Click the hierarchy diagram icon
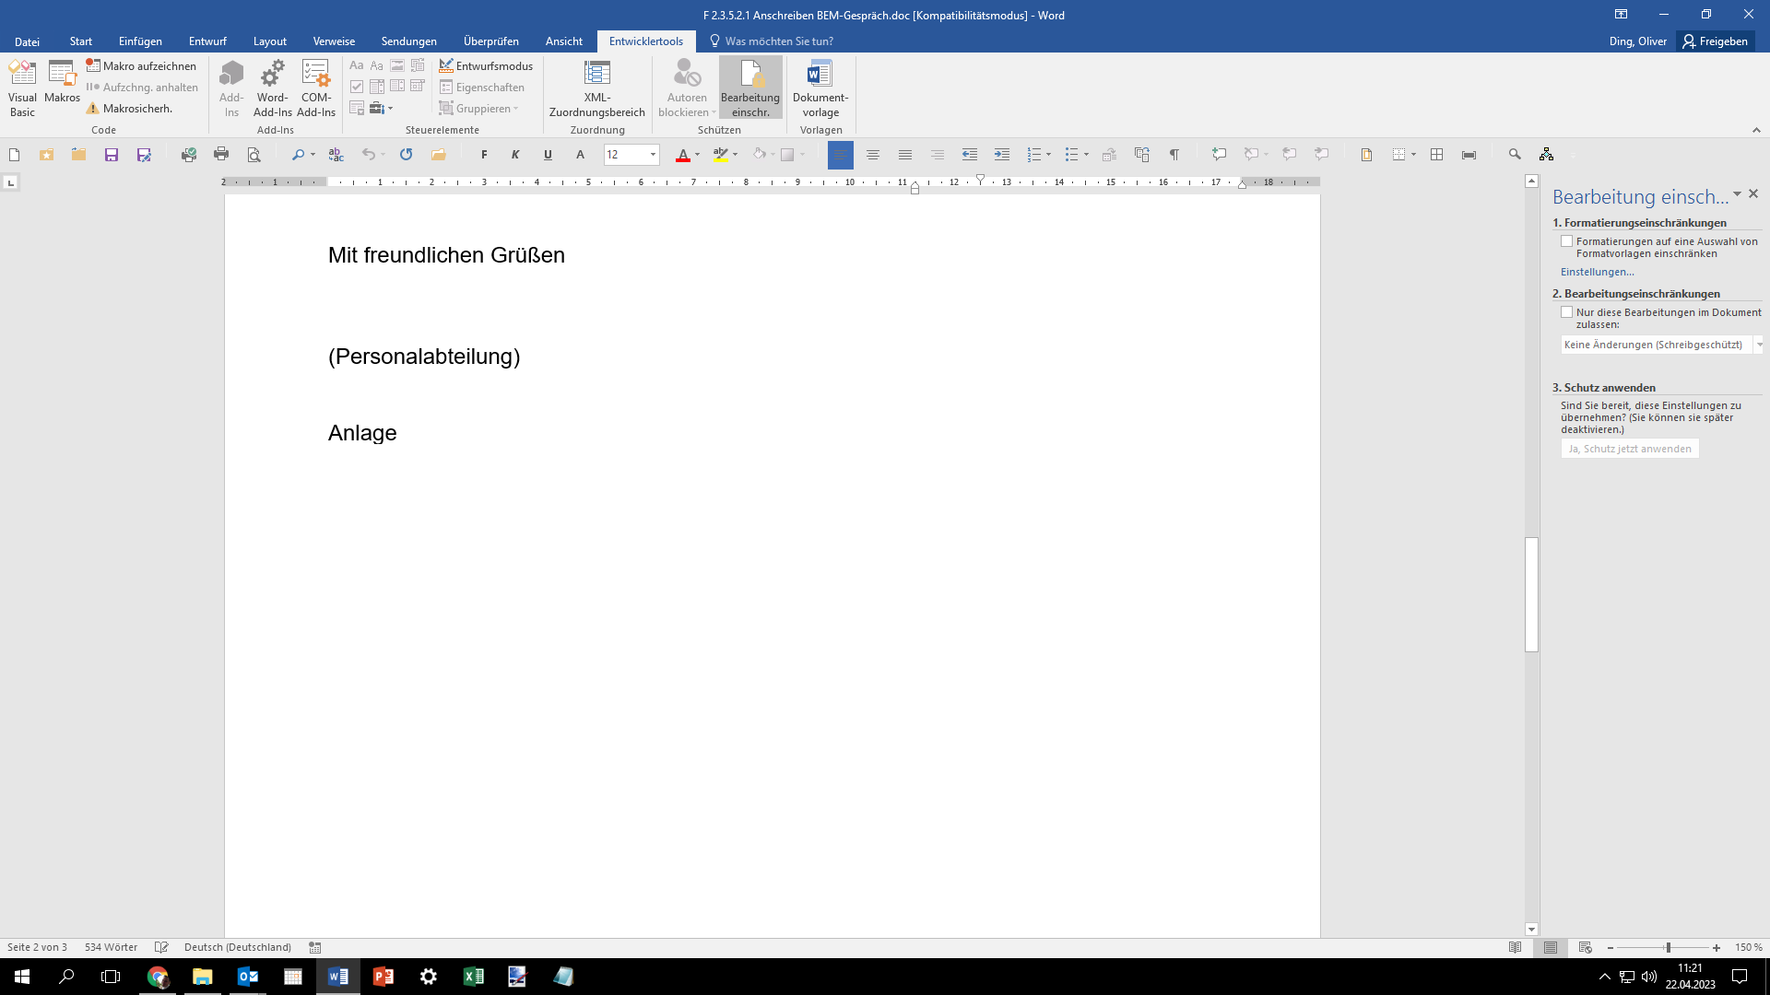Screen dimensions: 1770x995 tap(1546, 155)
